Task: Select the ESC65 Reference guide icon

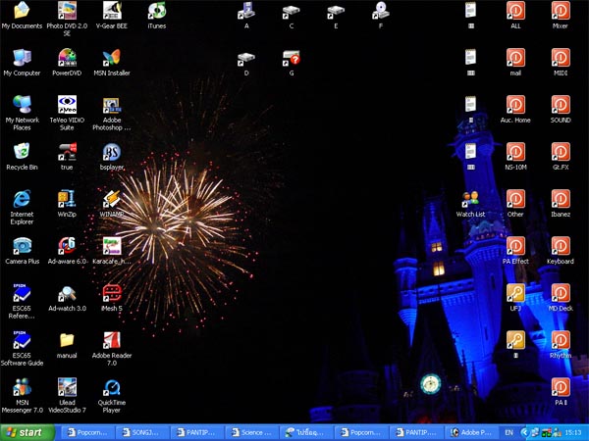Action: click(22, 293)
